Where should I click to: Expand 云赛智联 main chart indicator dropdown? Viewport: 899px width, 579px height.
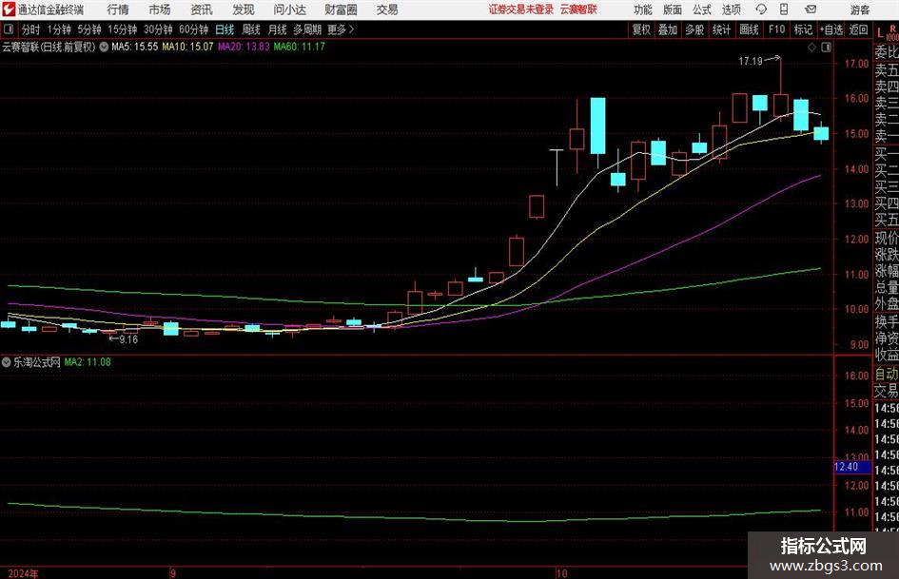pyautogui.click(x=104, y=47)
